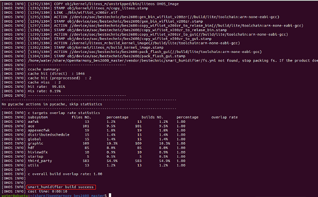Click the hiviewdfx subsystem row
This screenshot has height=197, width=318.
93,152
